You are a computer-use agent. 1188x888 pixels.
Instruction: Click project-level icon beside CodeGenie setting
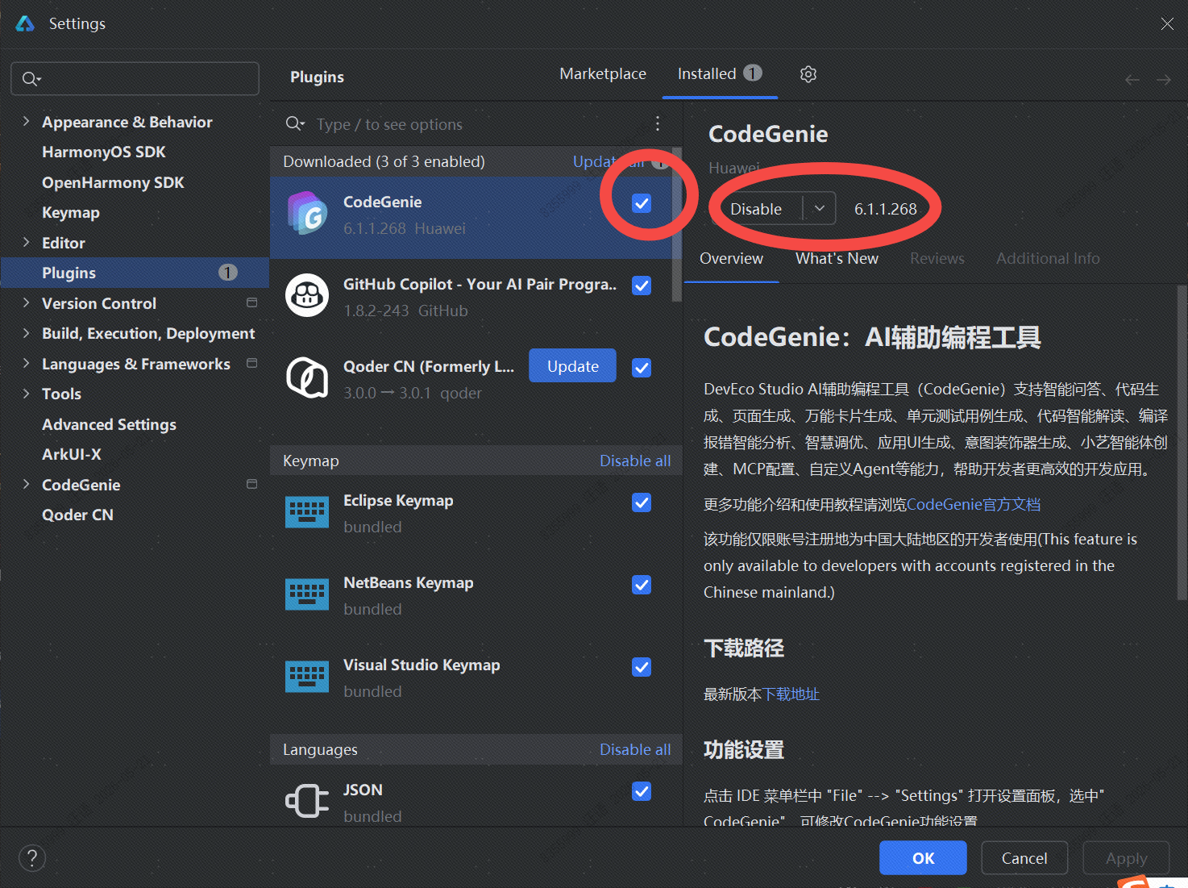point(251,484)
